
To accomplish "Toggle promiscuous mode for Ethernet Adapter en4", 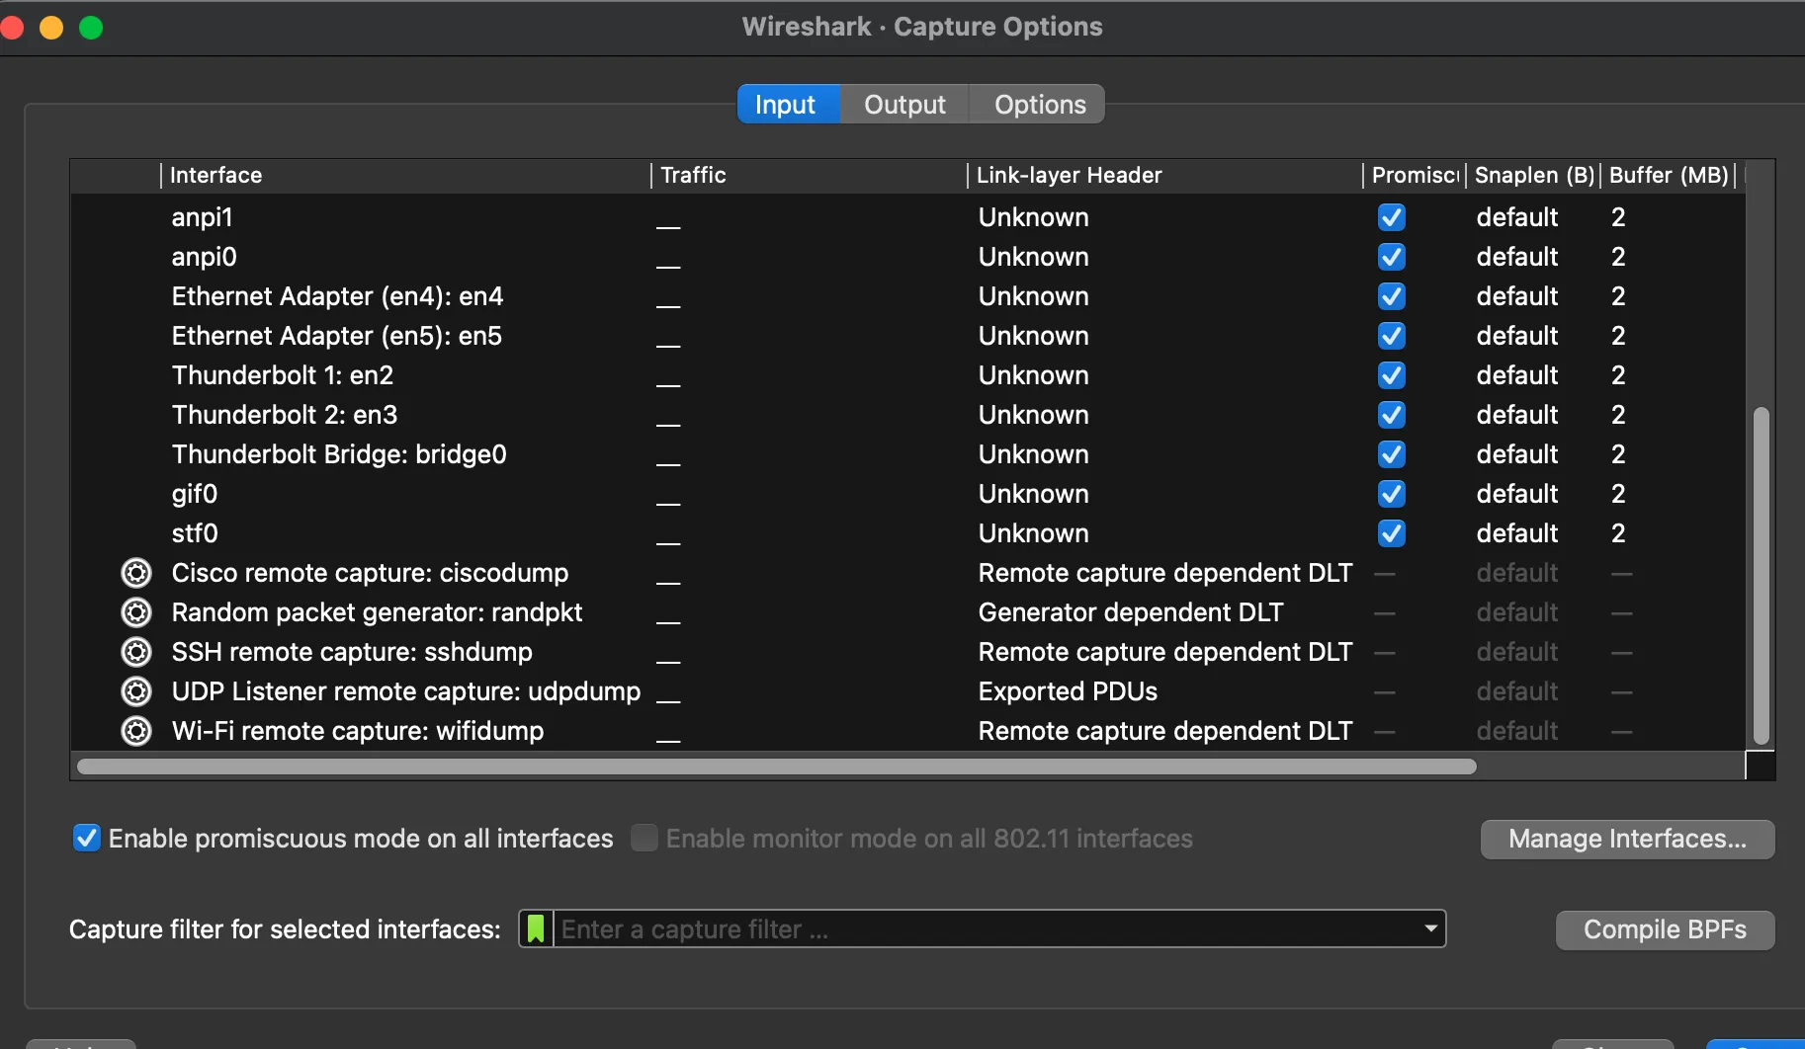I will 1391,296.
